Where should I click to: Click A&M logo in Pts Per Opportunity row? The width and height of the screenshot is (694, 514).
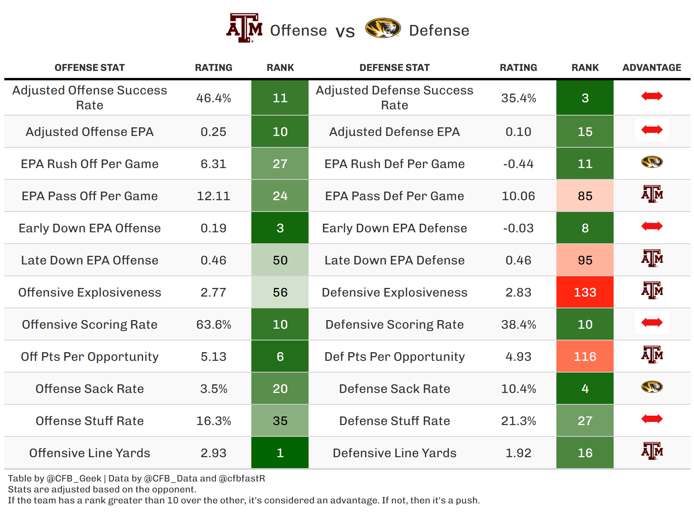click(652, 355)
